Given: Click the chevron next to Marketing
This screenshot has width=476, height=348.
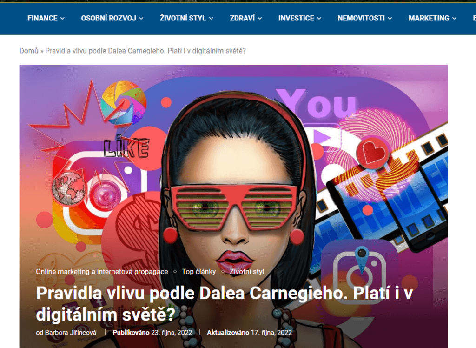Looking at the screenshot, I should point(454,19).
